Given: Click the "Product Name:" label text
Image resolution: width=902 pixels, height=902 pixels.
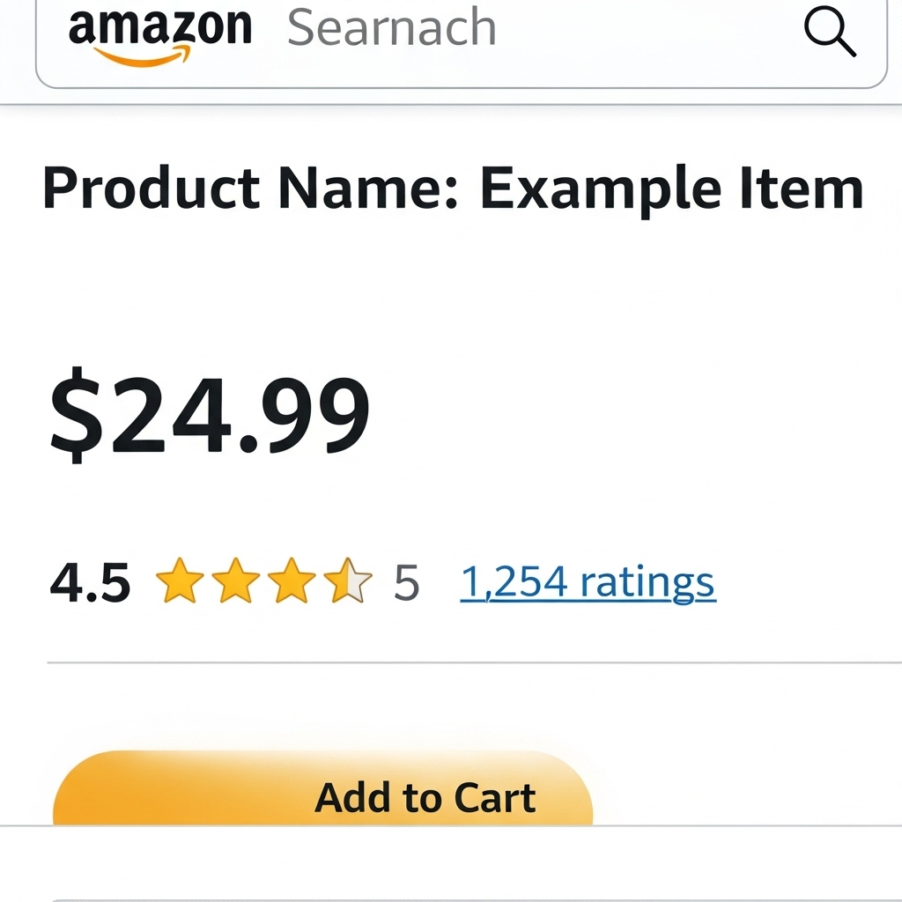Looking at the screenshot, I should point(250,188).
